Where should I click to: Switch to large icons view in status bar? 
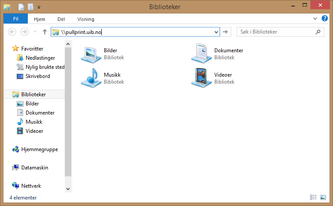click(x=323, y=198)
